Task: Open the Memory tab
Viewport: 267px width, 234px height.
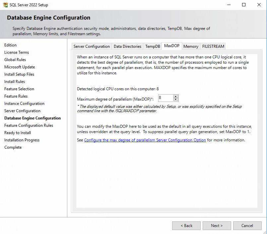Action: point(191,46)
